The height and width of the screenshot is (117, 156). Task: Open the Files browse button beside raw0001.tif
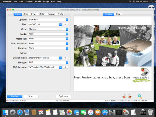point(65,24)
